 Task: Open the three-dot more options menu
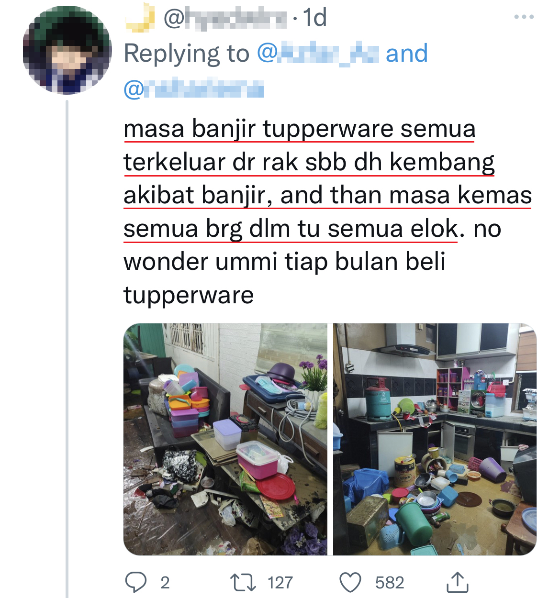[x=524, y=17]
